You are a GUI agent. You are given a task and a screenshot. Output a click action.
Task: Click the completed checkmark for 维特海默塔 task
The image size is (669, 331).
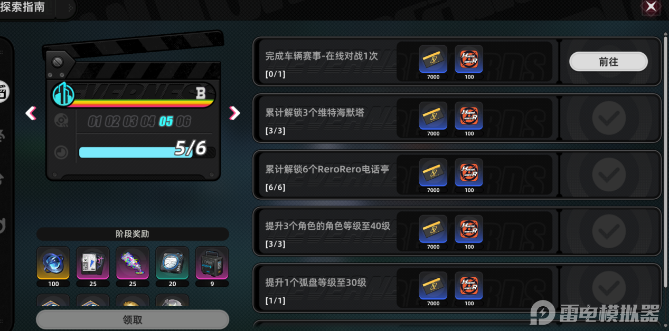(609, 119)
